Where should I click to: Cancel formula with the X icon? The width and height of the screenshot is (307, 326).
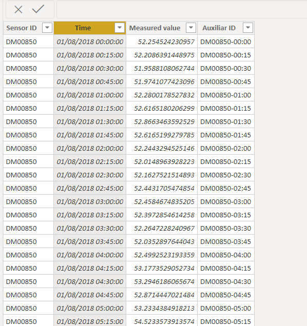click(18, 10)
